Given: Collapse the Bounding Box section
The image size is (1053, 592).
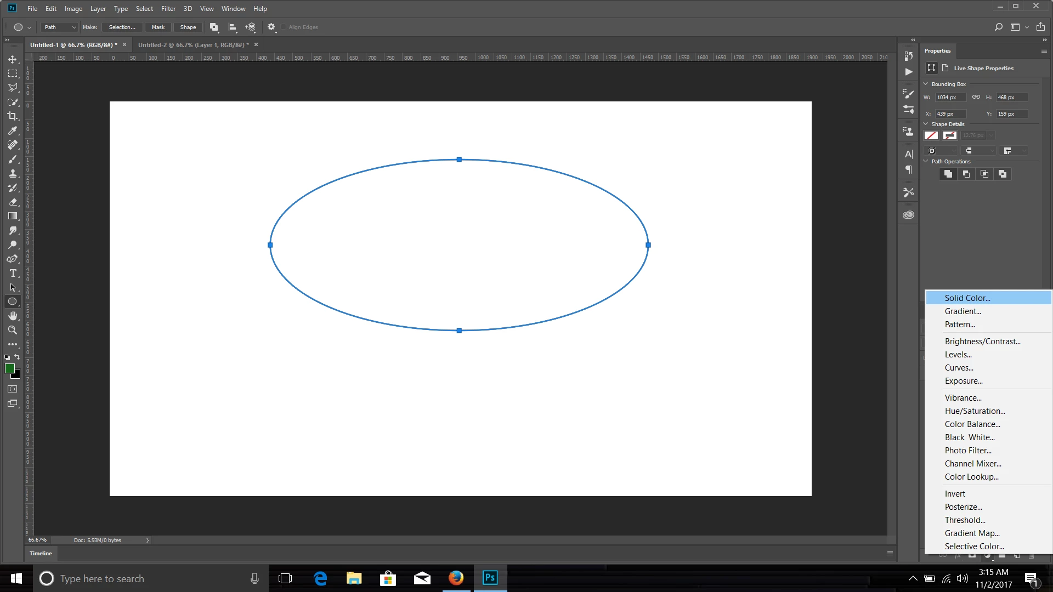Looking at the screenshot, I should 926,84.
